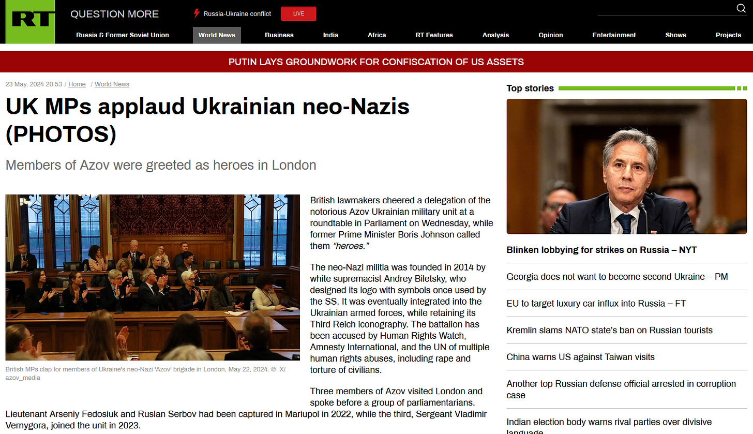Image resolution: width=753 pixels, height=434 pixels.
Task: Open the Business menu item
Action: (279, 35)
